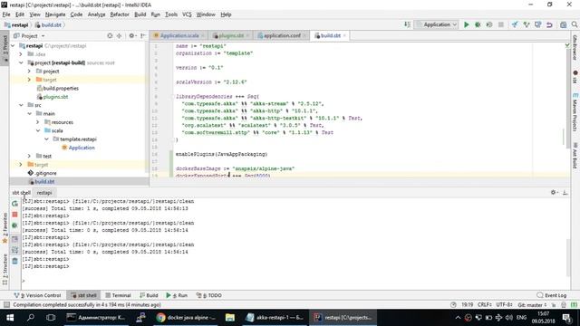Open the Run configuration Application dropdown
Screen dimensions: 580x326
[437, 24]
